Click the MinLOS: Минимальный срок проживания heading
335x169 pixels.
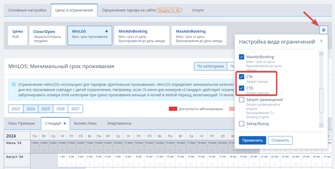[x=61, y=66]
